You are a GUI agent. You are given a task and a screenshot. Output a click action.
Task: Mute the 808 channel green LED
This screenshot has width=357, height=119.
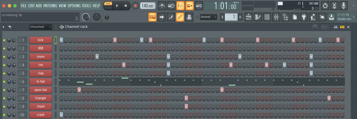click(x=4, y=48)
